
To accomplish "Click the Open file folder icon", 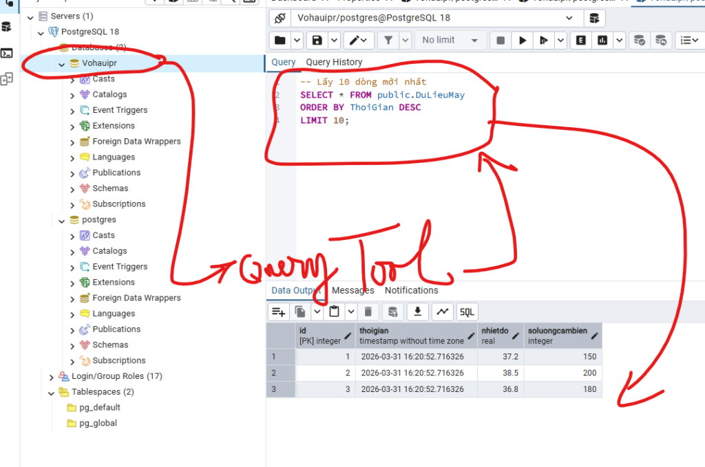I will (280, 41).
